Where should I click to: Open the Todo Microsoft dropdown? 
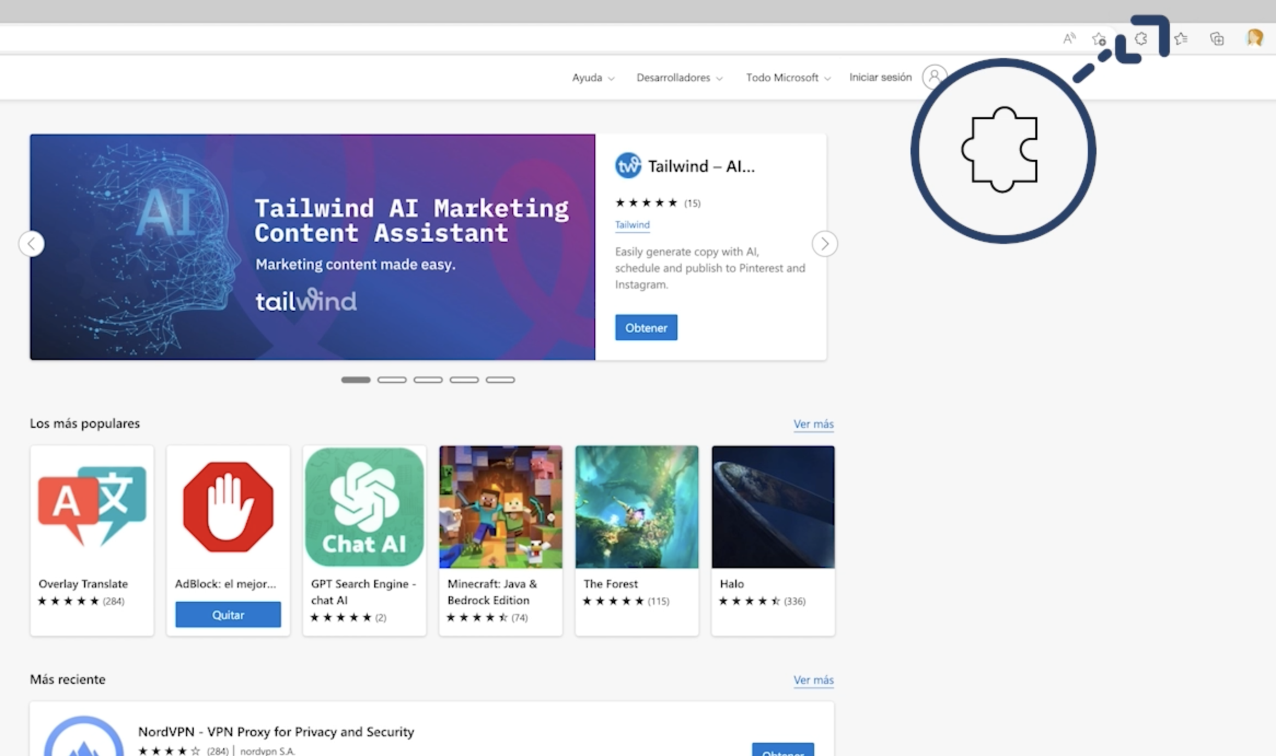[x=787, y=78]
